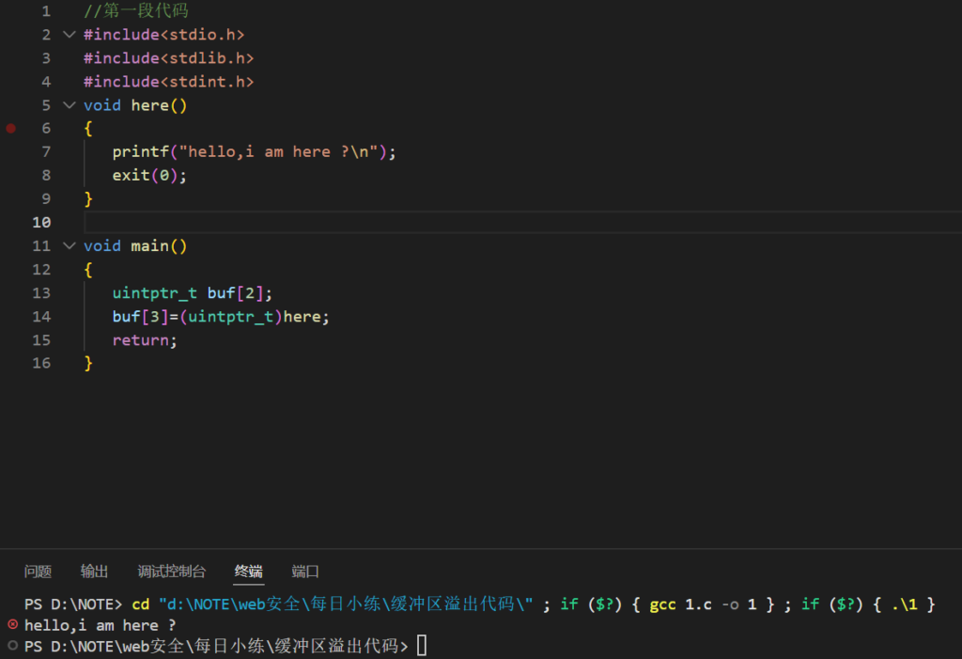
Task: Click the uintptr_t buf[2] declaration
Action: 192,293
